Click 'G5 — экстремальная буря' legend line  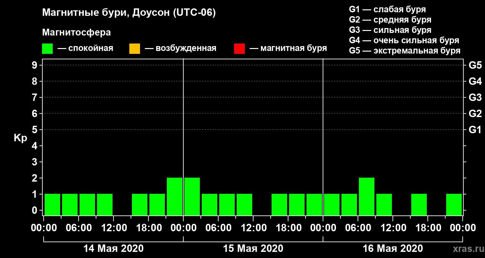pyautogui.click(x=405, y=51)
